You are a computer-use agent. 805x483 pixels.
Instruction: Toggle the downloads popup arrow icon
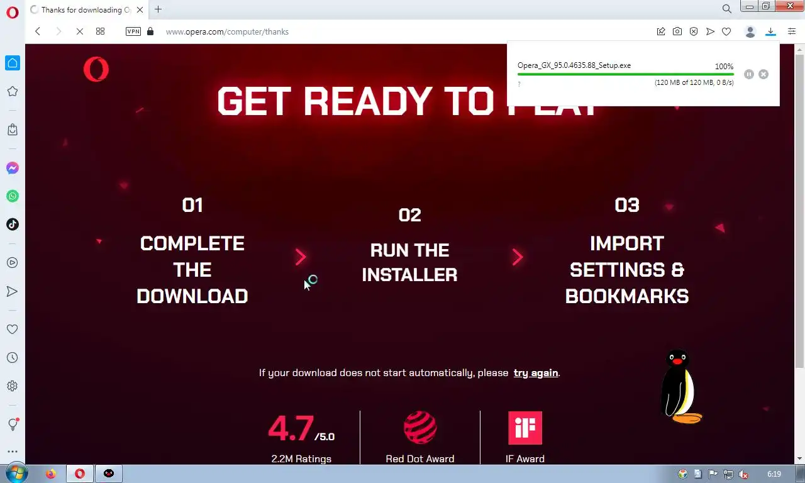770,31
